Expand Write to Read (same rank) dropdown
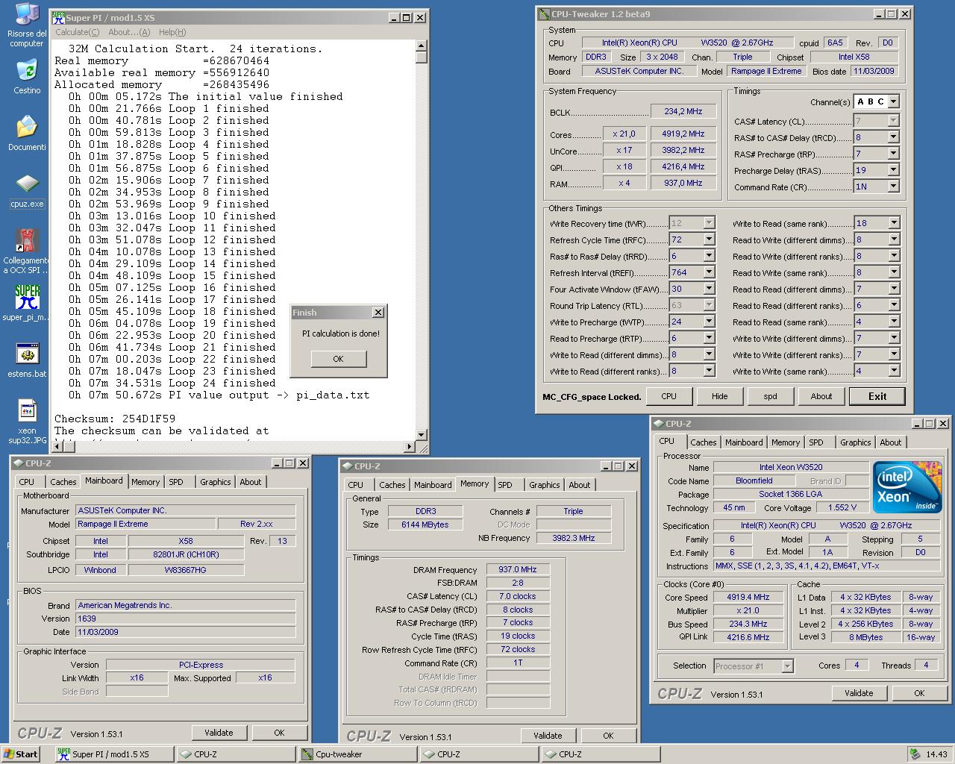955x764 pixels. click(x=894, y=223)
